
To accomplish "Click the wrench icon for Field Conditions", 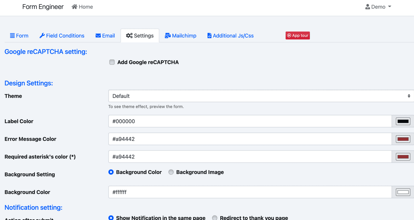I will [42, 36].
